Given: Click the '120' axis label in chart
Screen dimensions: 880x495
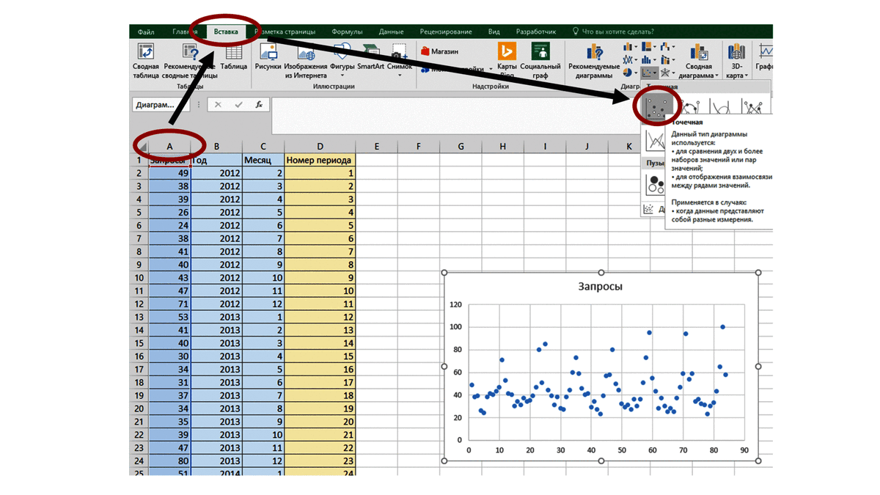Looking at the screenshot, I should (455, 304).
